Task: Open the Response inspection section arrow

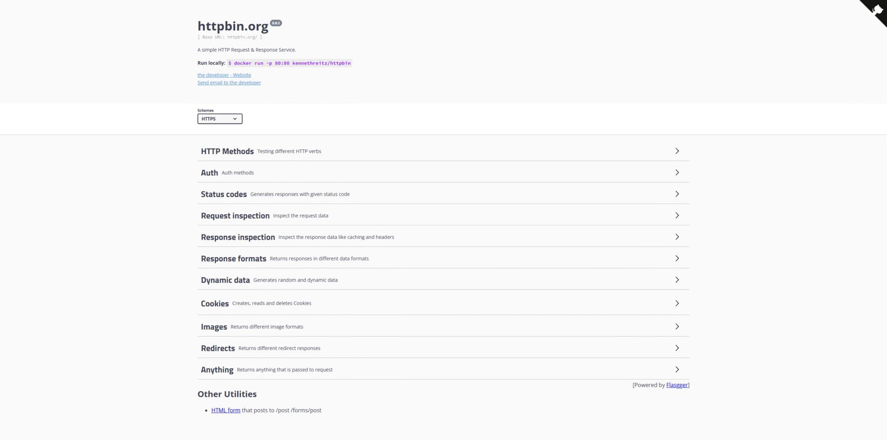Action: 677,237
